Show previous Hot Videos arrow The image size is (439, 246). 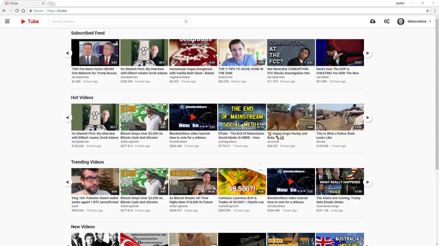click(x=68, y=117)
